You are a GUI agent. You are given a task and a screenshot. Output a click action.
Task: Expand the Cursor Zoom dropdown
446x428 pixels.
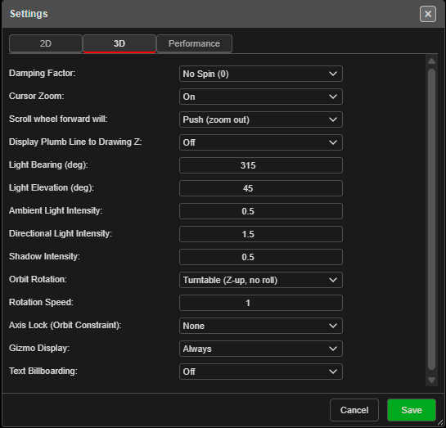click(x=261, y=97)
